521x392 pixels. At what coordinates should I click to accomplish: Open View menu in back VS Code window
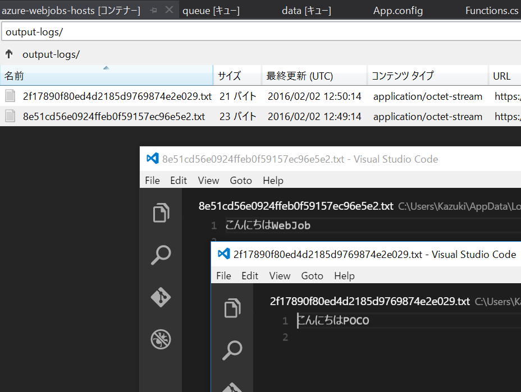(208, 180)
